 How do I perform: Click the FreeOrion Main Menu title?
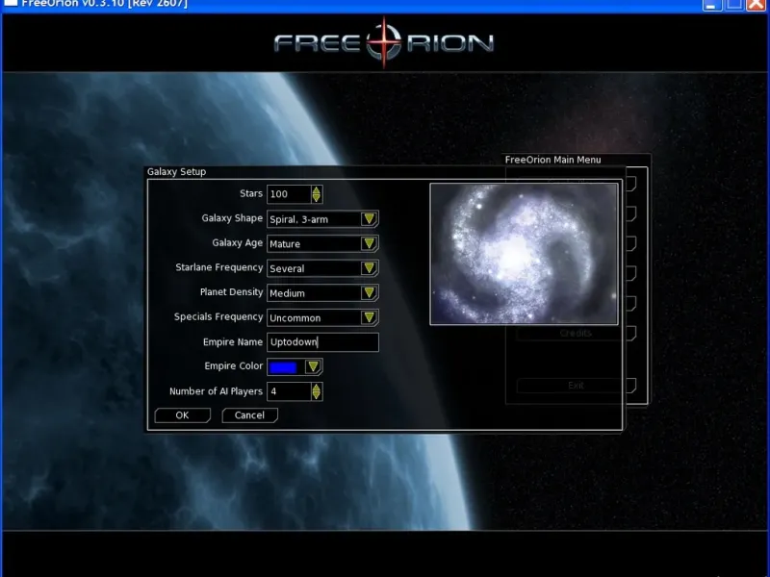click(x=552, y=160)
